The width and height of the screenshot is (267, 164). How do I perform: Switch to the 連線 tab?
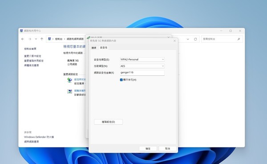tap(94, 48)
